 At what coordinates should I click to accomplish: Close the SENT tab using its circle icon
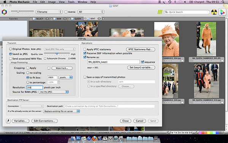pos(85,19)
